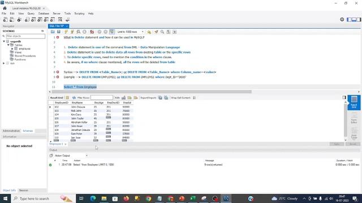Open the Query menu
The height and width of the screenshot is (203, 362).
tap(31, 14)
